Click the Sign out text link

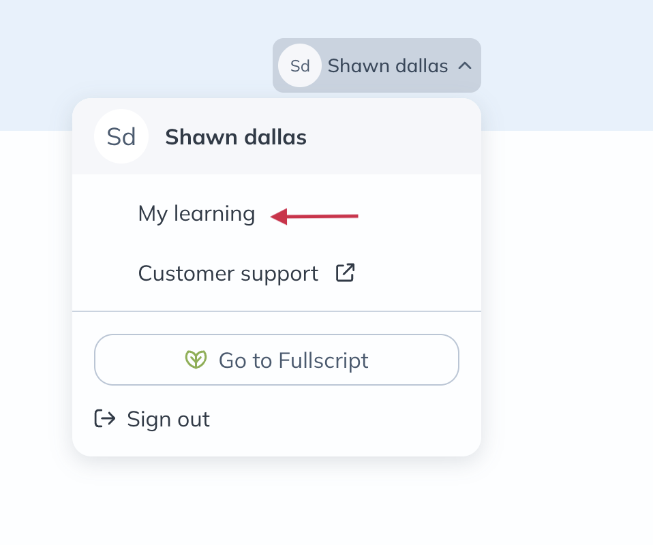168,419
